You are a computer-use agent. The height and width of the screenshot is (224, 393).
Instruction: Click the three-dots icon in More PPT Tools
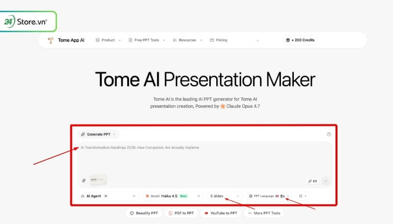pos(250,213)
